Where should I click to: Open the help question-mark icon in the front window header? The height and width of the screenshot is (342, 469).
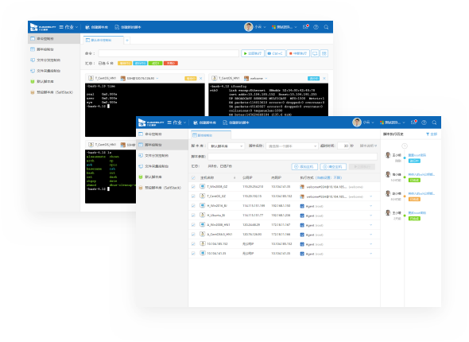(424, 122)
